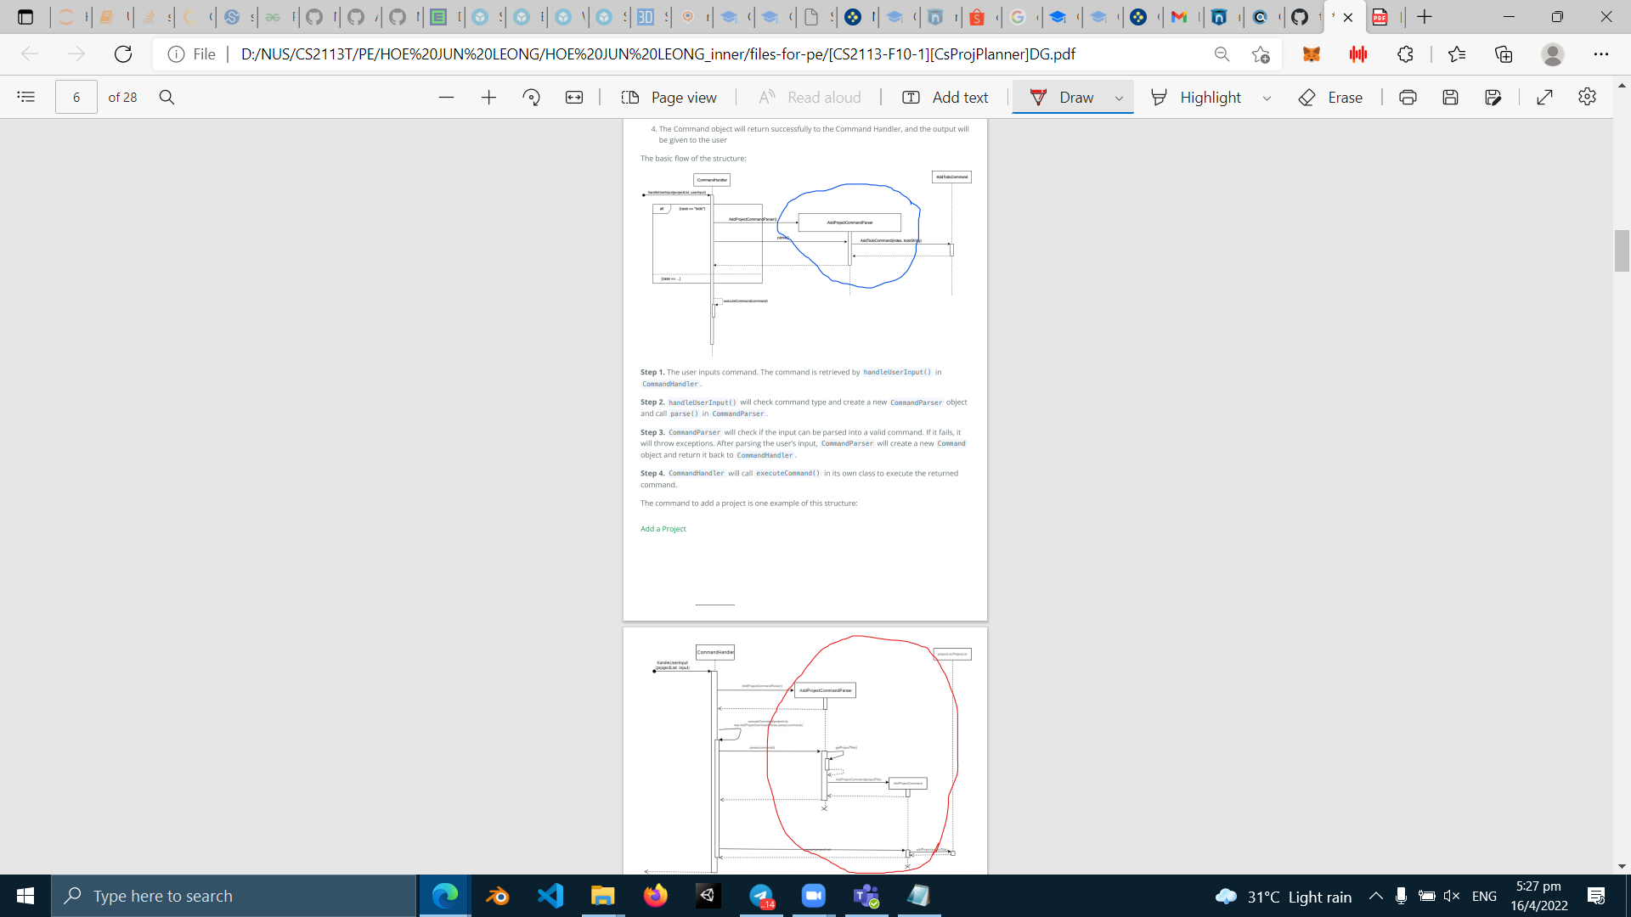The height and width of the screenshot is (917, 1631).
Task: Follow the 'Add a Project' link
Action: point(663,529)
